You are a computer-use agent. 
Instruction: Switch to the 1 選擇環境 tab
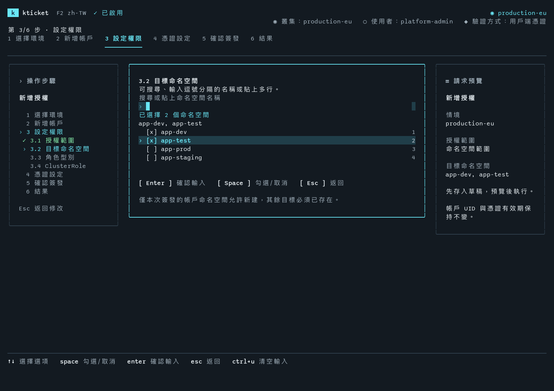pyautogui.click(x=26, y=38)
